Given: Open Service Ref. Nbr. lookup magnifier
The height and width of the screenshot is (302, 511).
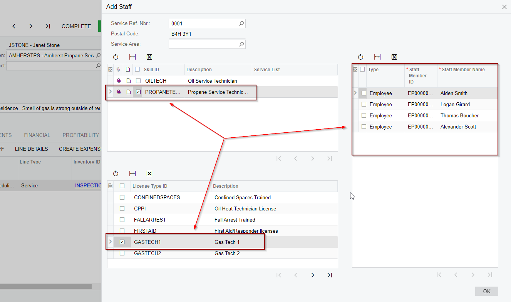Looking at the screenshot, I should (241, 23).
